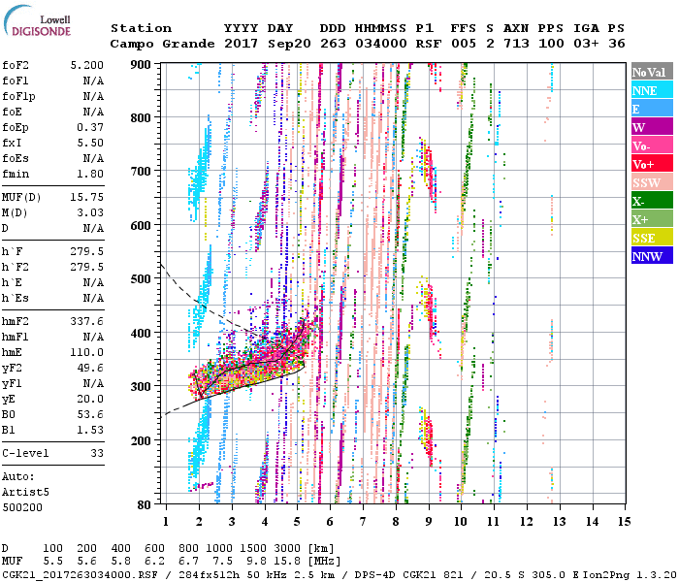Viewport: 679px width, 582px height.
Task: Select the C-level value 33
Action: click(x=96, y=453)
